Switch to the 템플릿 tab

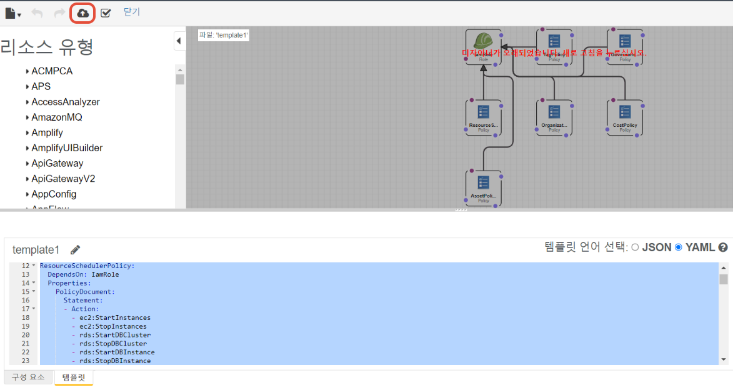coord(74,377)
